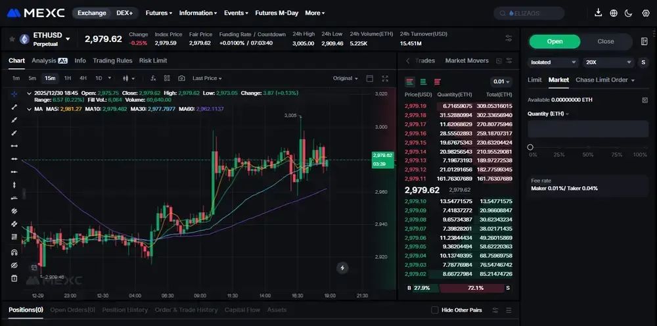
Task: Open the indicators fx icon in chart toolbar
Action: (153, 78)
